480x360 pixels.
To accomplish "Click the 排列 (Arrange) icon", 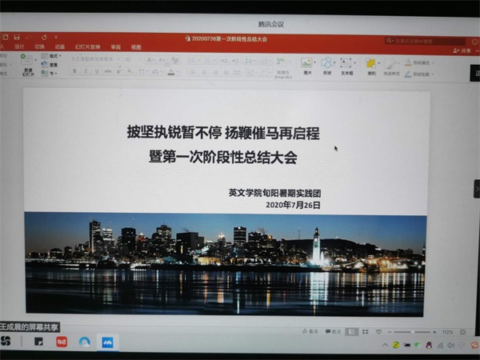I will pos(370,63).
